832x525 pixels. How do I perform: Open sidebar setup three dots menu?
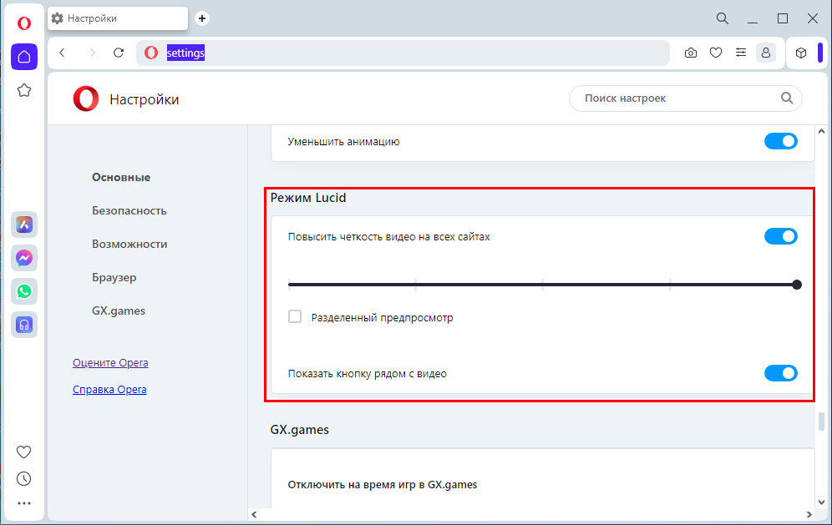point(24,503)
